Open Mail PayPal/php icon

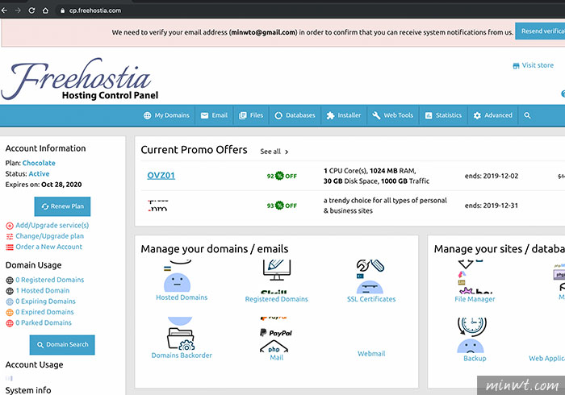[x=276, y=335]
